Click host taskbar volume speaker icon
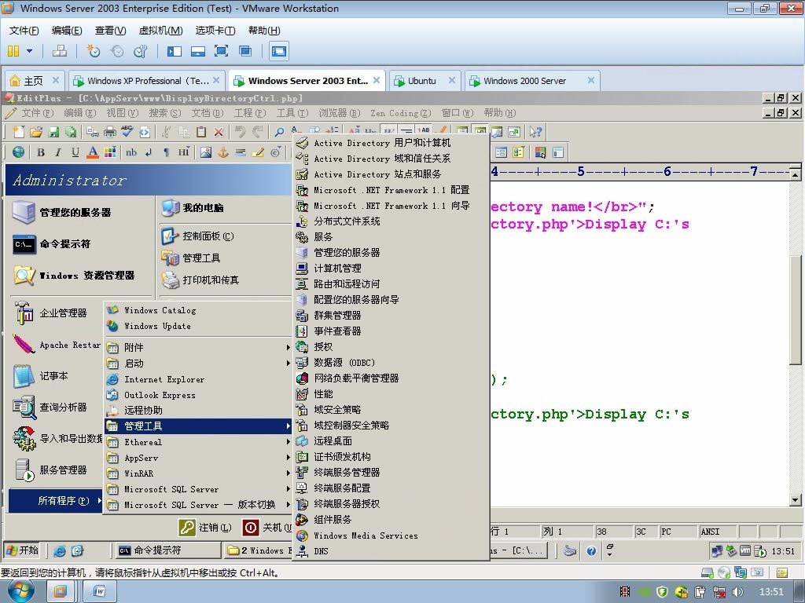 [737, 592]
